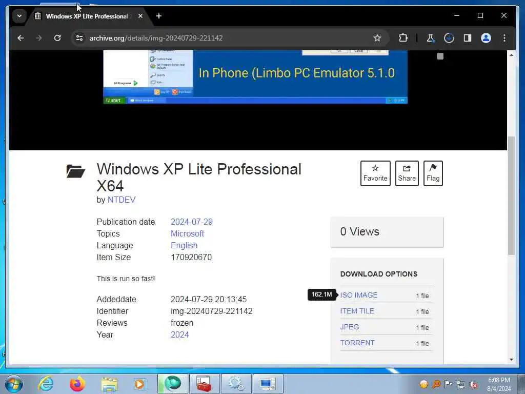Click the 'This is run so fast!' description
The height and width of the screenshot is (394, 525).
(126, 279)
